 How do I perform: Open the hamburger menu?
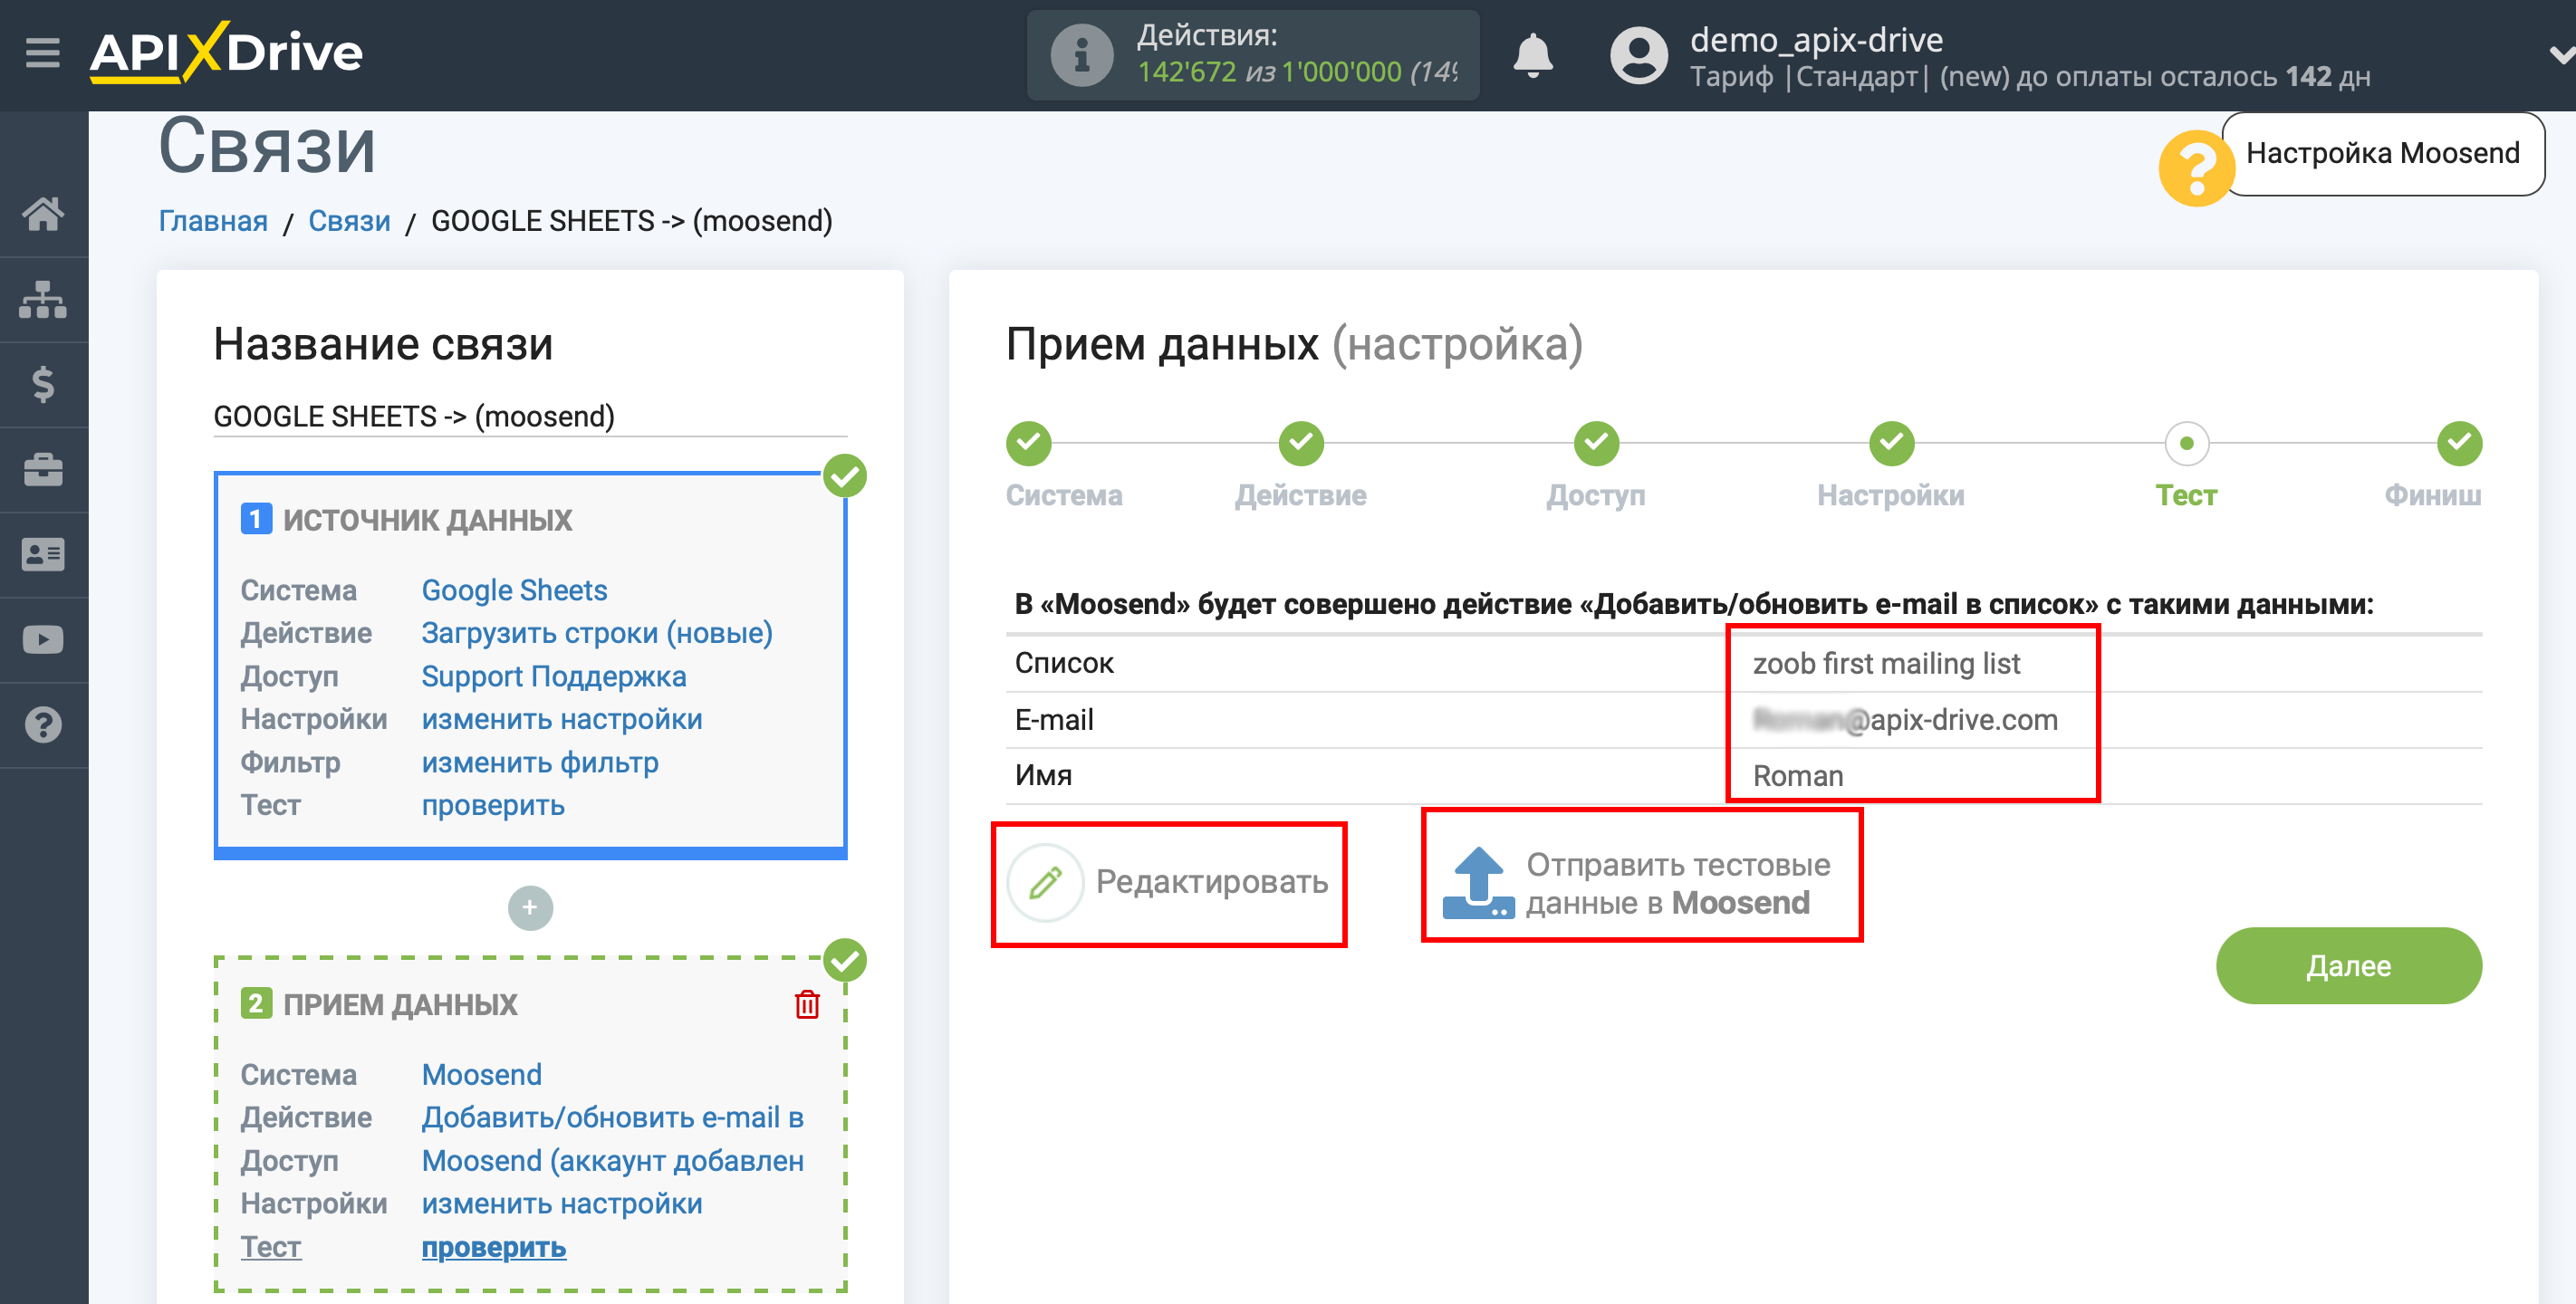click(43, 52)
